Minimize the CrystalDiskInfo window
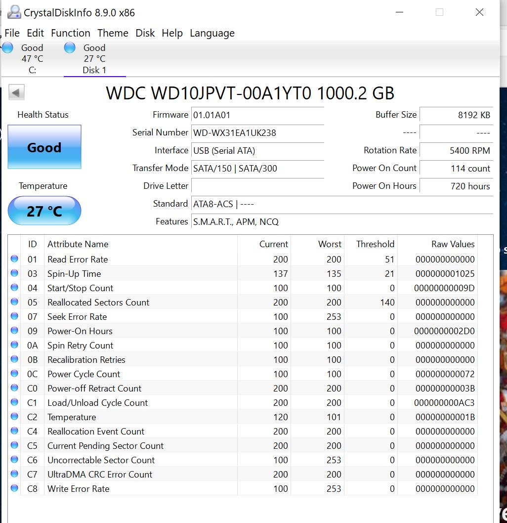Viewport: 507px width, 523px height. tap(399, 12)
